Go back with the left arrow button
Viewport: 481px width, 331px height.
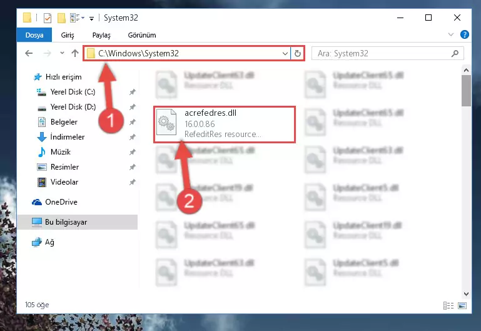coord(29,53)
